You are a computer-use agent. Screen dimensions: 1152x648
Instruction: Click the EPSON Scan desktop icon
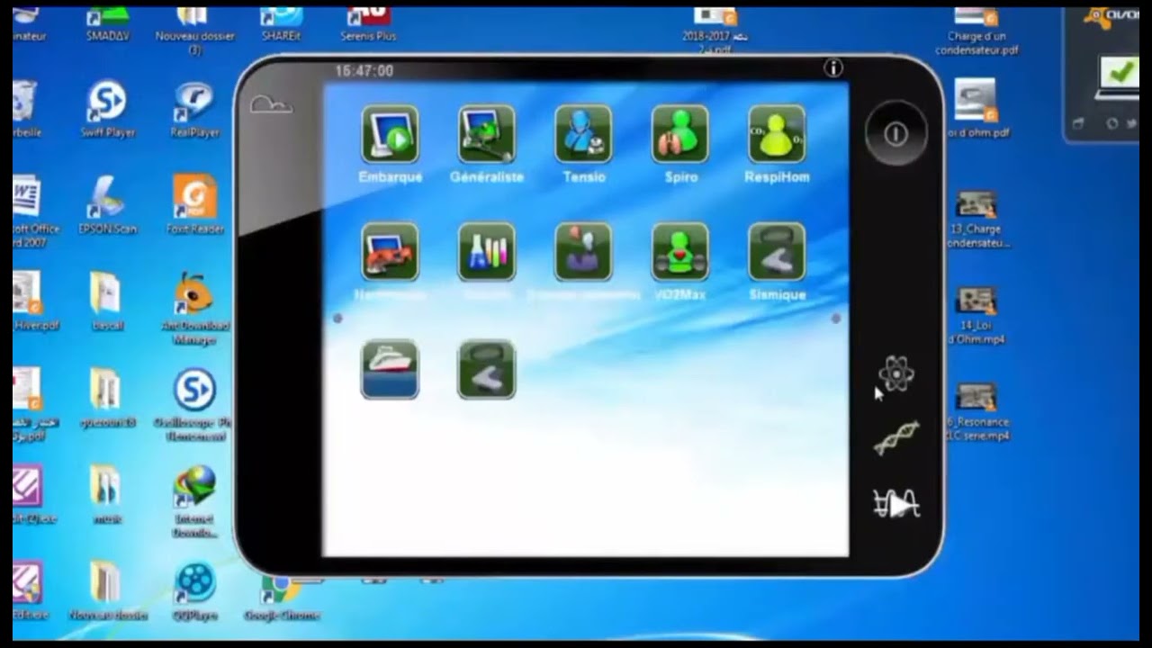[x=107, y=204]
